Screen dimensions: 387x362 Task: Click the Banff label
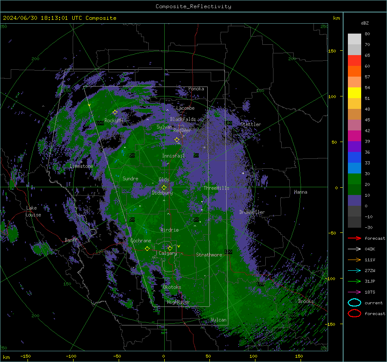click(71, 240)
